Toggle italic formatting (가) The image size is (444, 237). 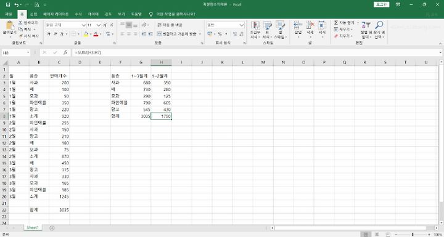point(55,34)
